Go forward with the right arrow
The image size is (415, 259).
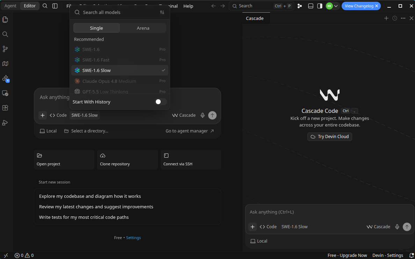pyautogui.click(x=223, y=6)
